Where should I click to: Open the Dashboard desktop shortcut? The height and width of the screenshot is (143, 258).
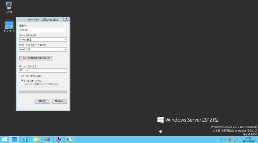[9, 26]
